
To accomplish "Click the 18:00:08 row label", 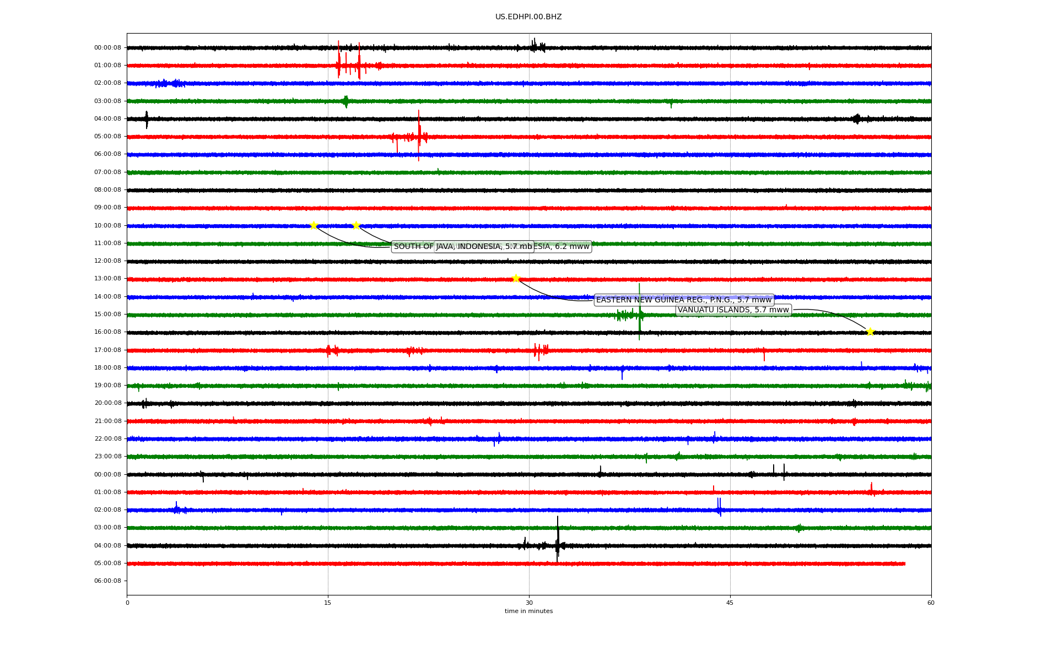I will (x=107, y=367).
